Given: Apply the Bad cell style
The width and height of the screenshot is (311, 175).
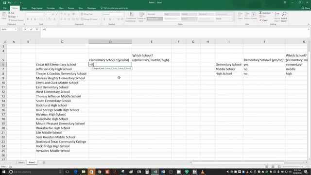Looking at the screenshot, I should pos(172,14).
